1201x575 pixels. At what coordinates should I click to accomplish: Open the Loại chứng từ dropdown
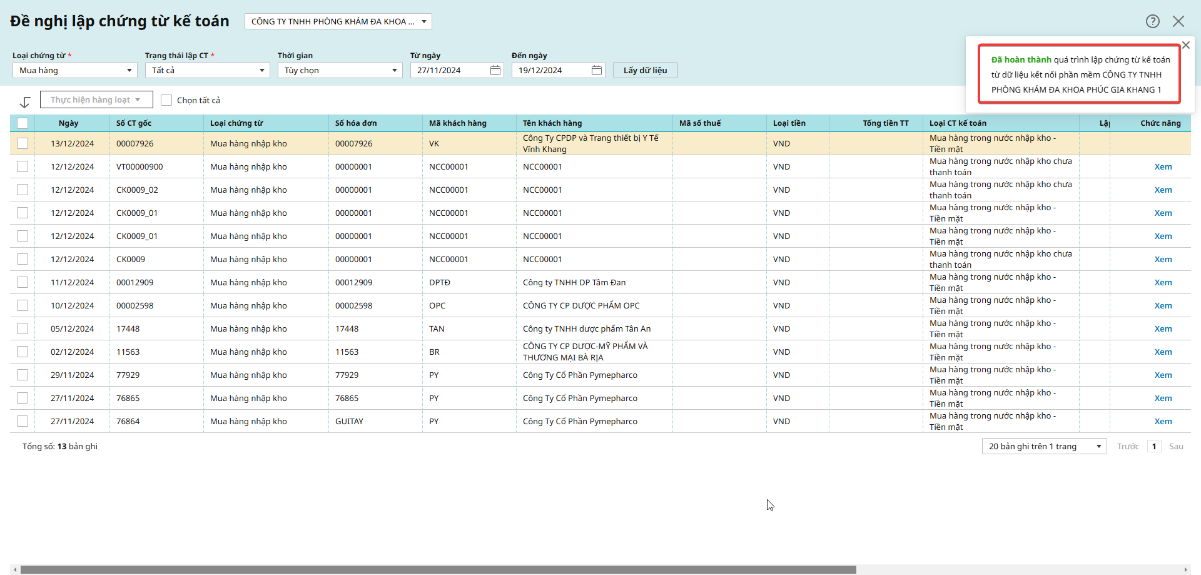pos(75,70)
